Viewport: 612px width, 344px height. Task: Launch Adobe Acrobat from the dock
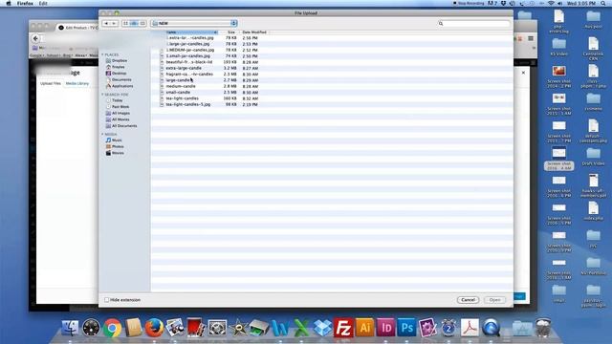click(470, 328)
